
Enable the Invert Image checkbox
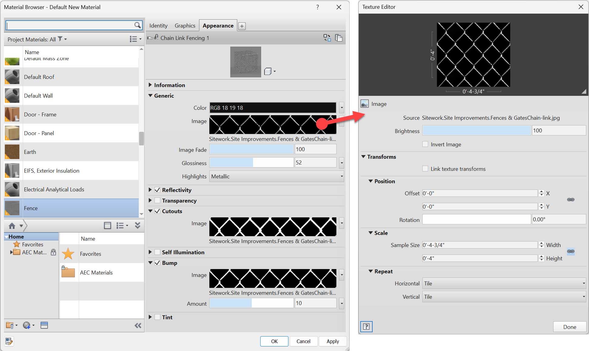click(425, 144)
